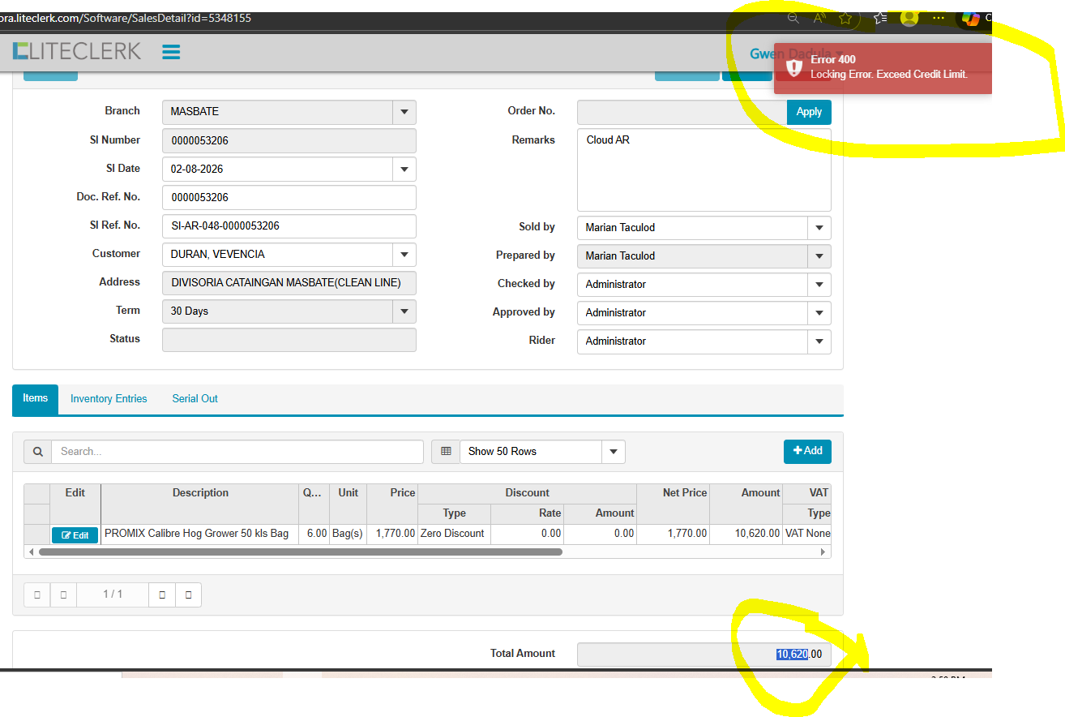1065x717 pixels.
Task: Expand the Customer dropdown for DURAN, VEVENCIA
Action: pyautogui.click(x=404, y=255)
